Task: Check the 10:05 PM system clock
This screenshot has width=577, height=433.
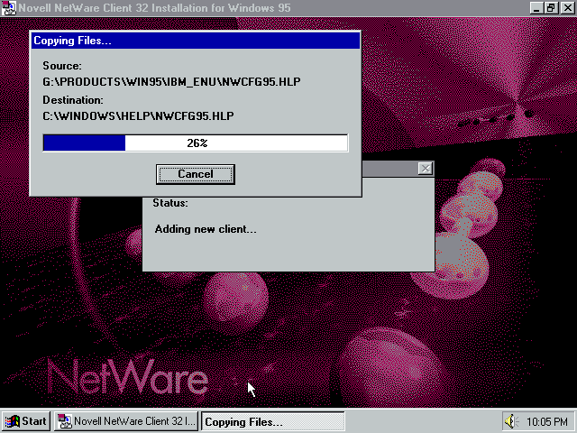Action: 547,421
